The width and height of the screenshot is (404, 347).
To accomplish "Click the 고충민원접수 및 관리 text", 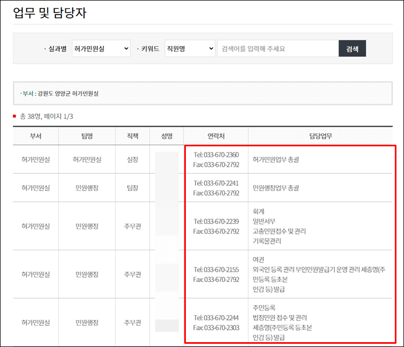I will [279, 231].
